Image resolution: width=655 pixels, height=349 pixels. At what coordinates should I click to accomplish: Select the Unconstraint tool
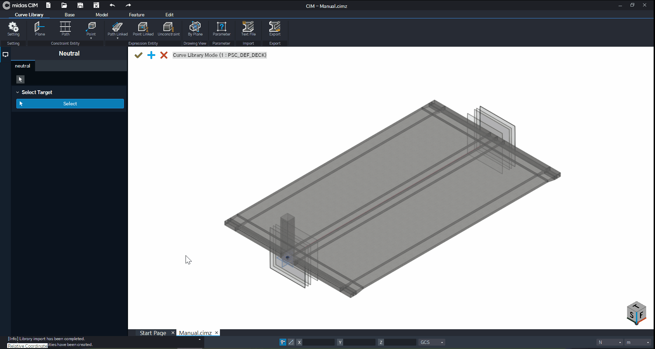pyautogui.click(x=169, y=29)
